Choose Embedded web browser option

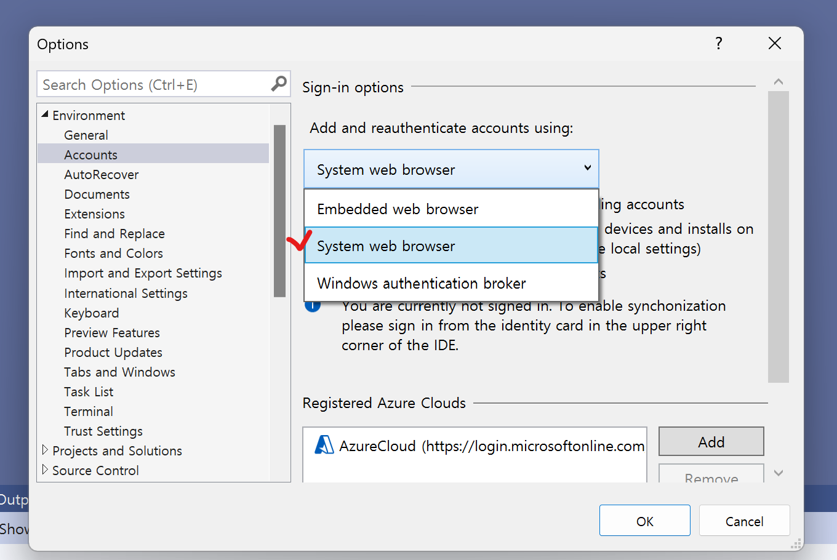pyautogui.click(x=451, y=209)
